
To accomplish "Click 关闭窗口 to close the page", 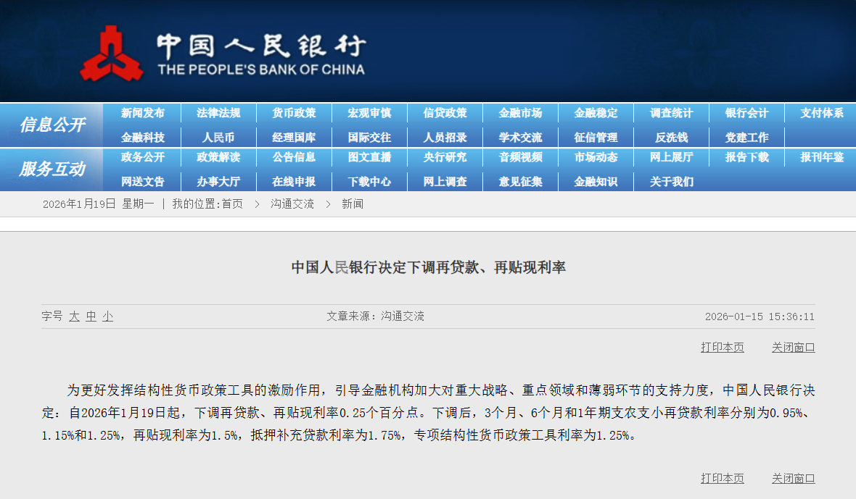I will 794,348.
